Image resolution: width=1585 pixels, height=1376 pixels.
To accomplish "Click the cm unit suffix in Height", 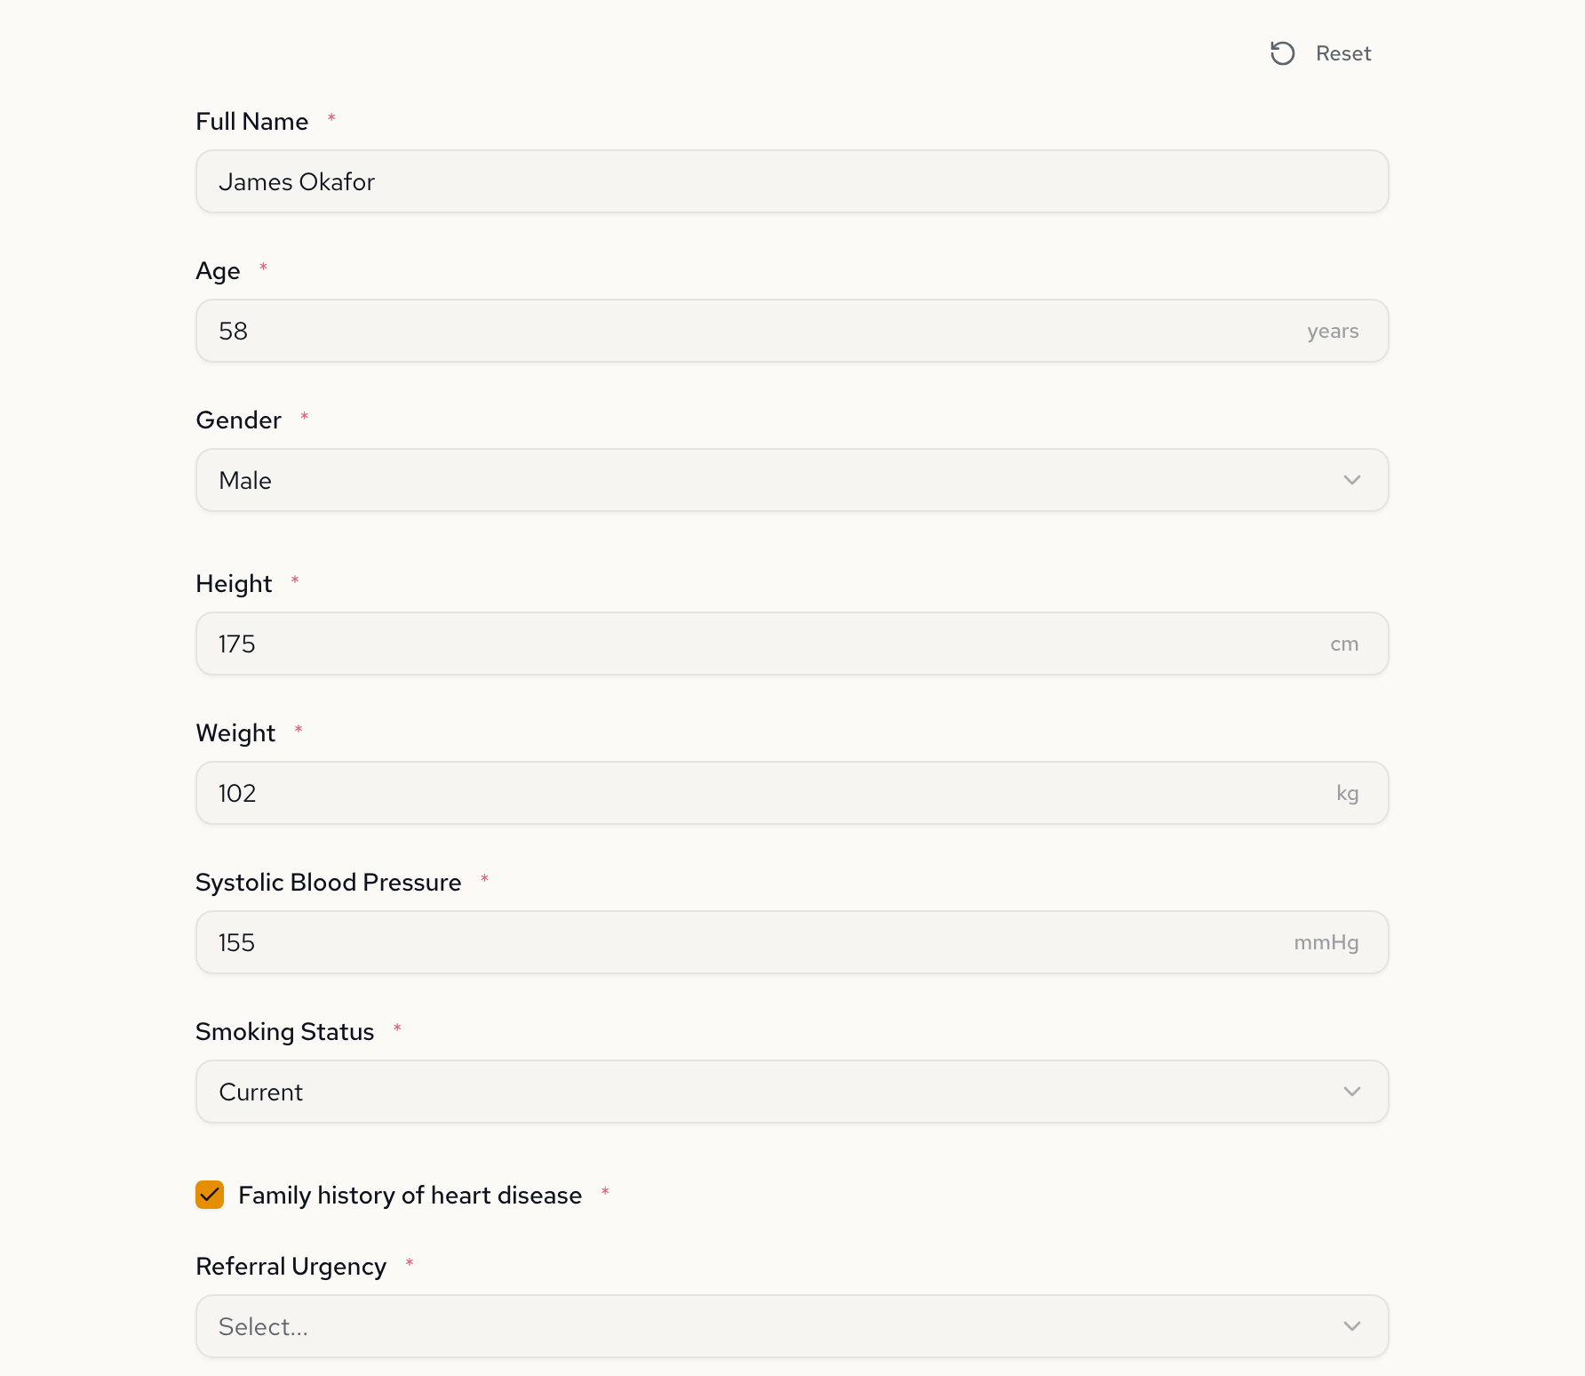I will coord(1343,644).
